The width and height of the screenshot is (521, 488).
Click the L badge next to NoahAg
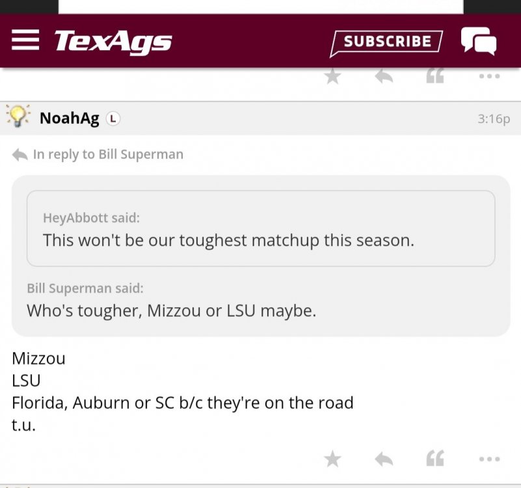click(x=113, y=118)
